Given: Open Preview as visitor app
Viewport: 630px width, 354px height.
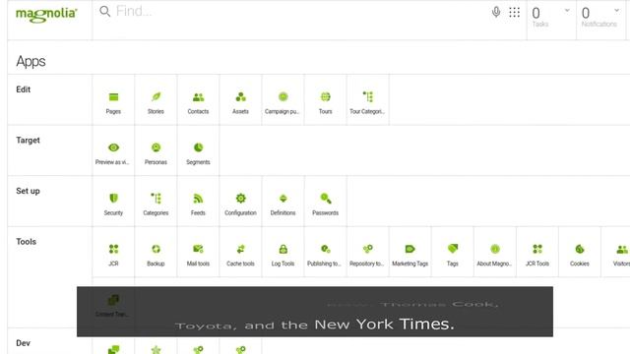Looking at the screenshot, I should [x=113, y=150].
